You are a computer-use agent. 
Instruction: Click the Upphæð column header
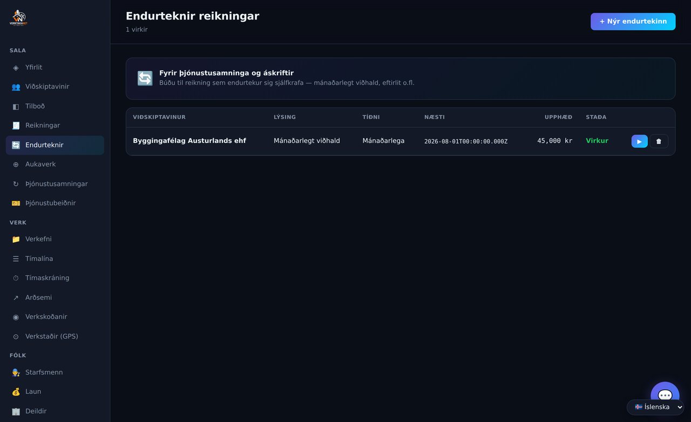click(x=558, y=117)
